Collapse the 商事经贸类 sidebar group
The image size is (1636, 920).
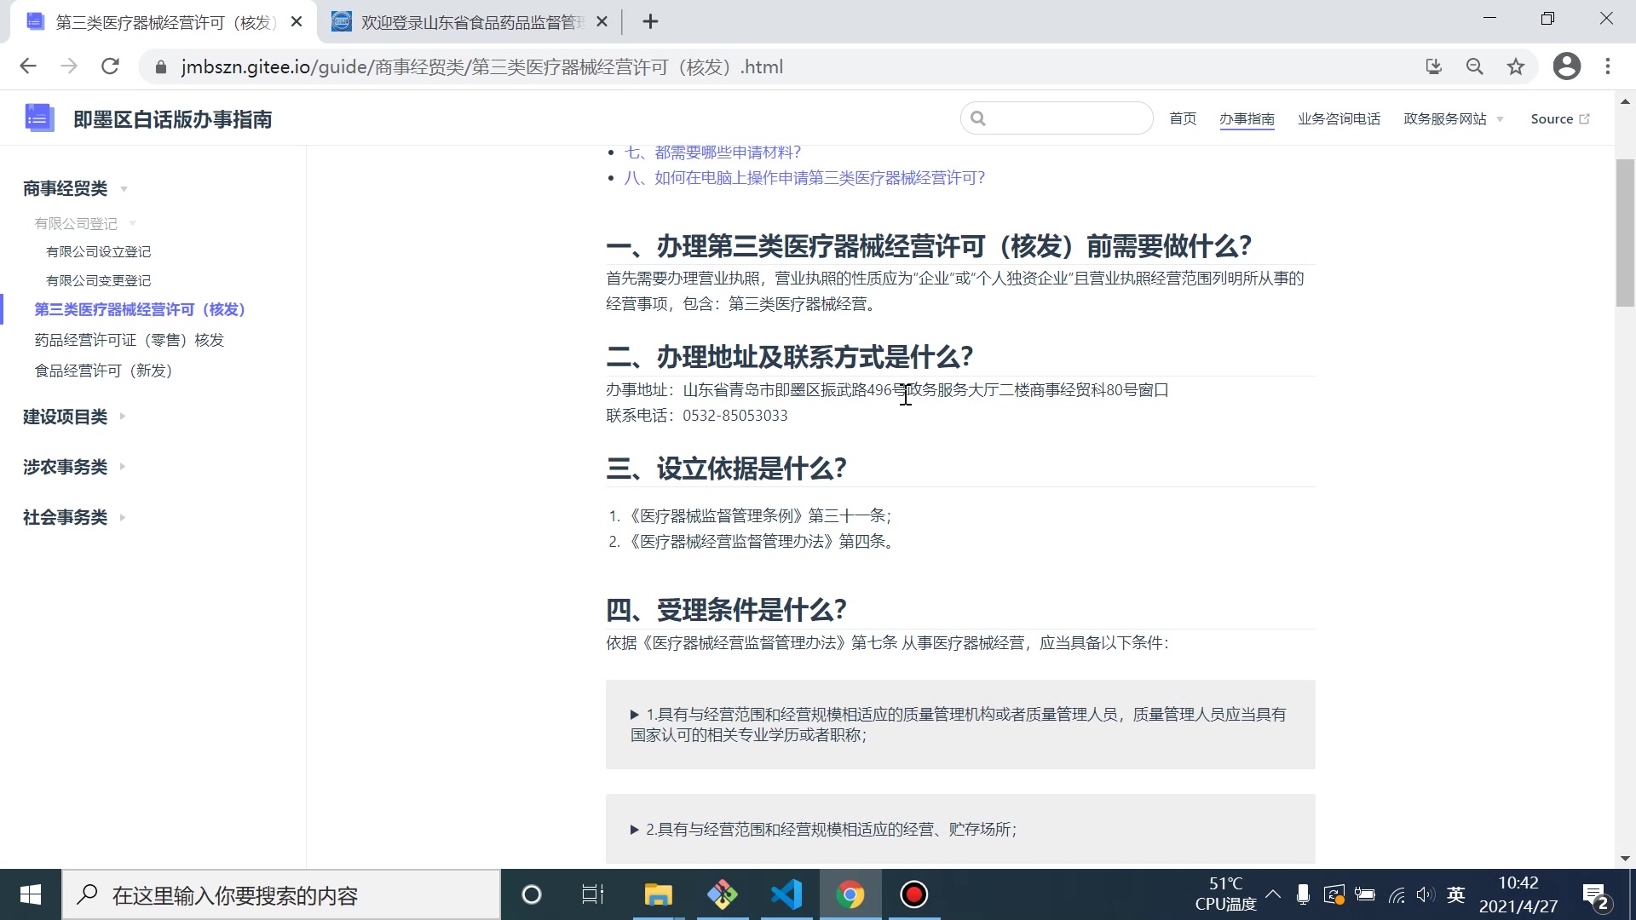click(75, 188)
